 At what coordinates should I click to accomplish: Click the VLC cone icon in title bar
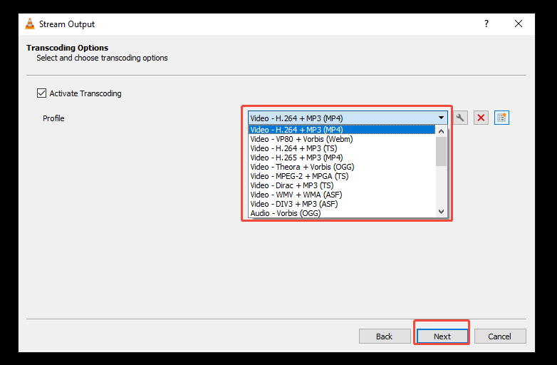coord(30,24)
